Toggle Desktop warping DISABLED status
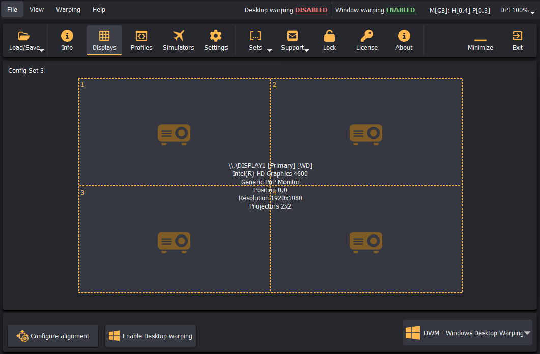 (311, 10)
